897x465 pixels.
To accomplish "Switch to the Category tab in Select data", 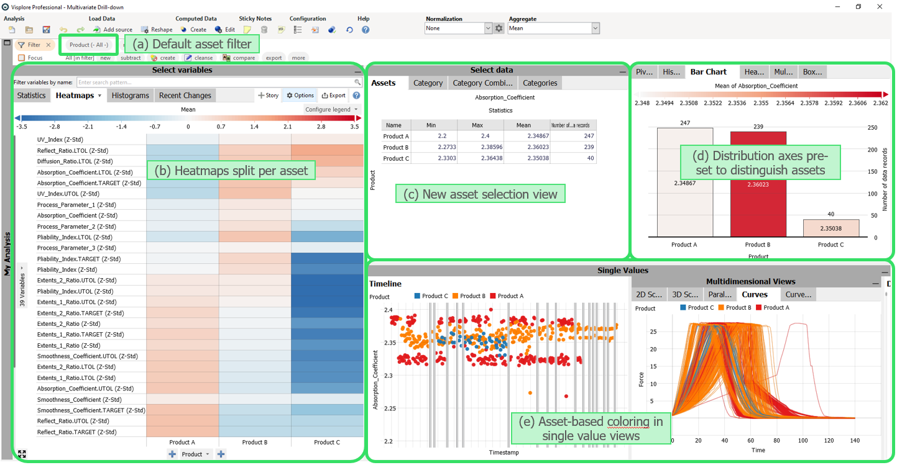I will pyautogui.click(x=428, y=83).
